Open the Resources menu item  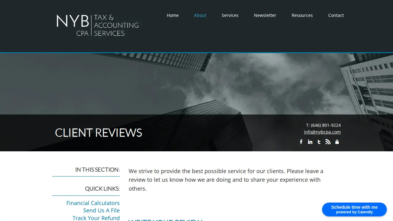[302, 15]
